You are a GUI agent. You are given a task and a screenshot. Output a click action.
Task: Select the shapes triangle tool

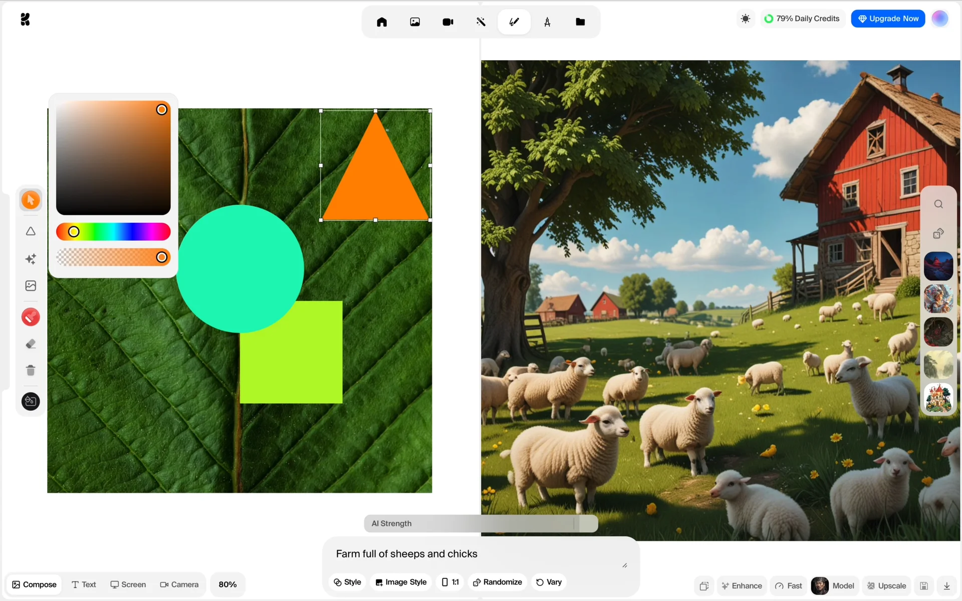(x=31, y=231)
